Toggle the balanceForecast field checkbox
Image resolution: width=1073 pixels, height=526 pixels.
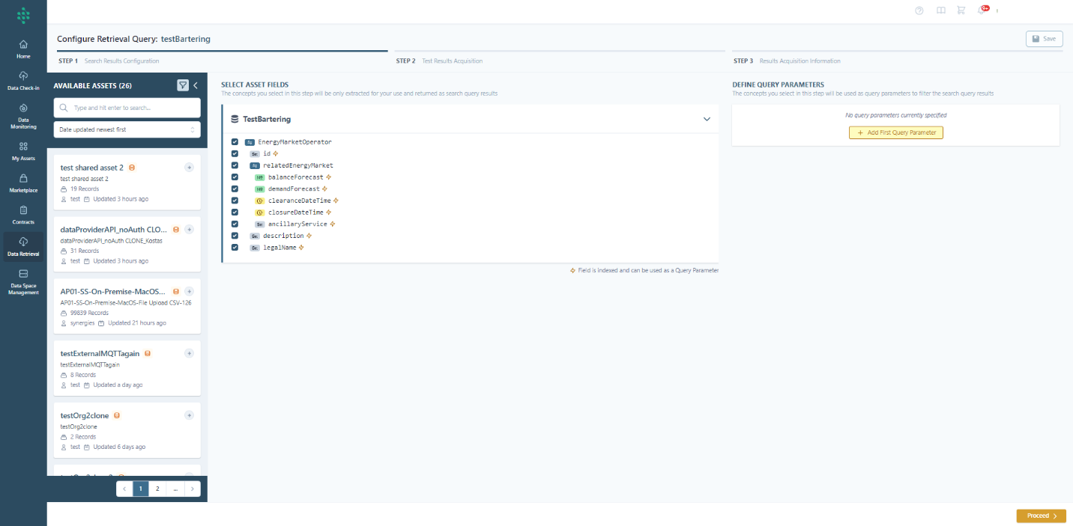pyautogui.click(x=235, y=177)
